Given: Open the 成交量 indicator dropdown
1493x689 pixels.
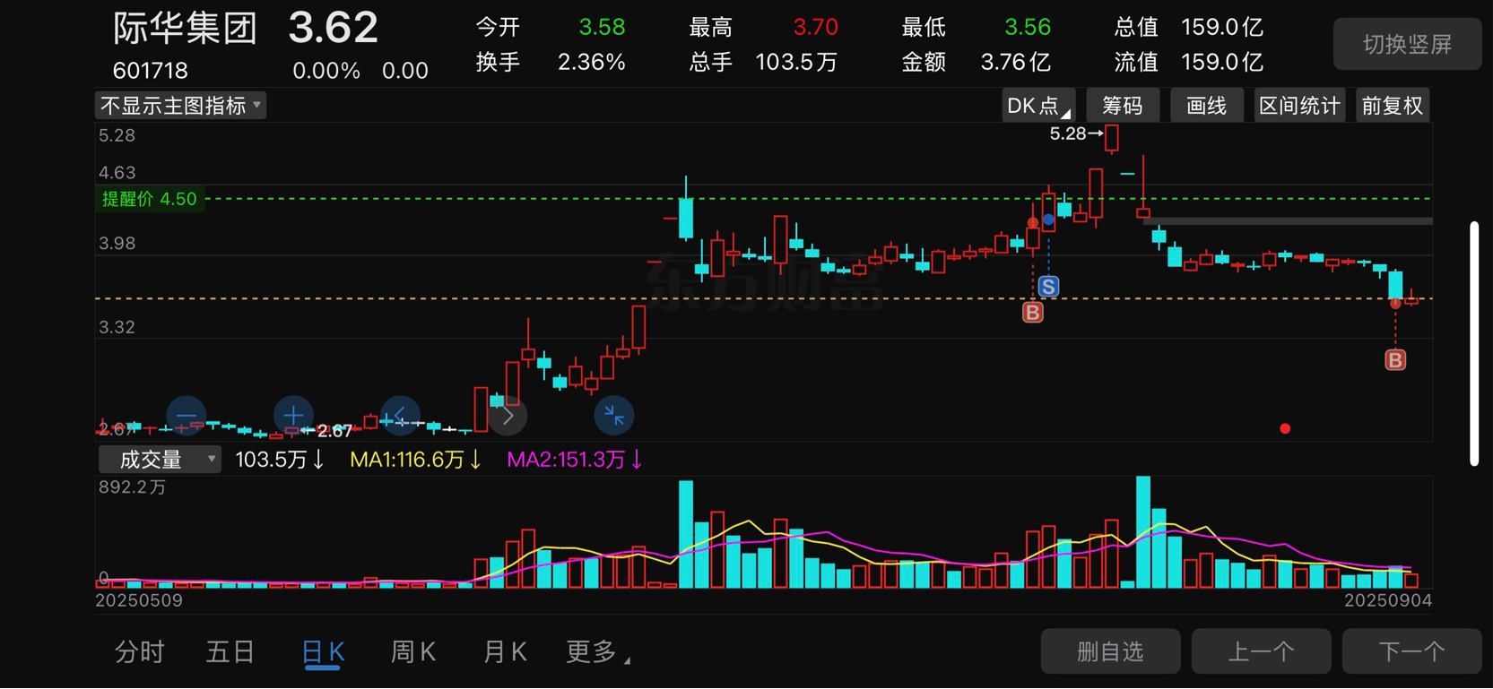Looking at the screenshot, I should tap(159, 460).
